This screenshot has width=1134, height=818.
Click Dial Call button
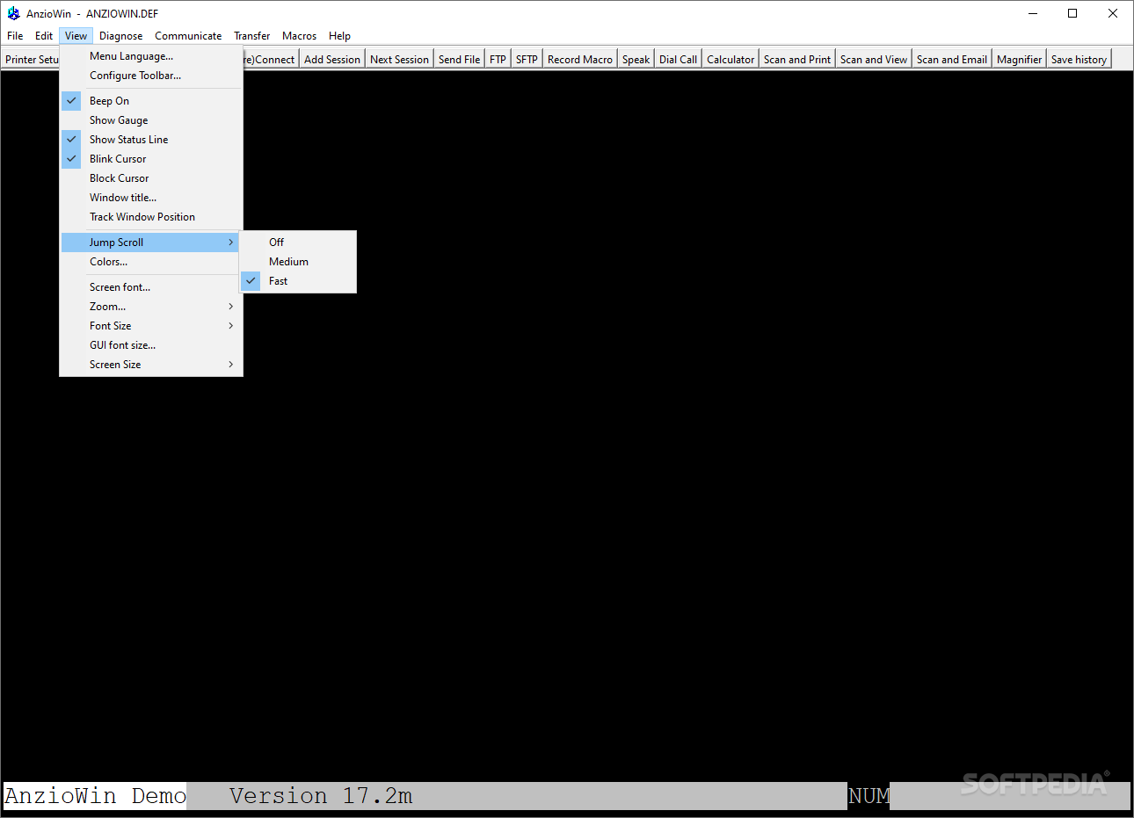pos(678,60)
